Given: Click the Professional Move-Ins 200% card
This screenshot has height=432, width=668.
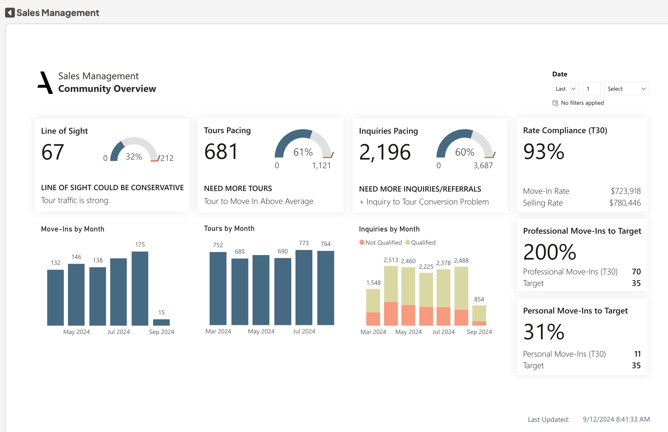Looking at the screenshot, I should [550, 252].
